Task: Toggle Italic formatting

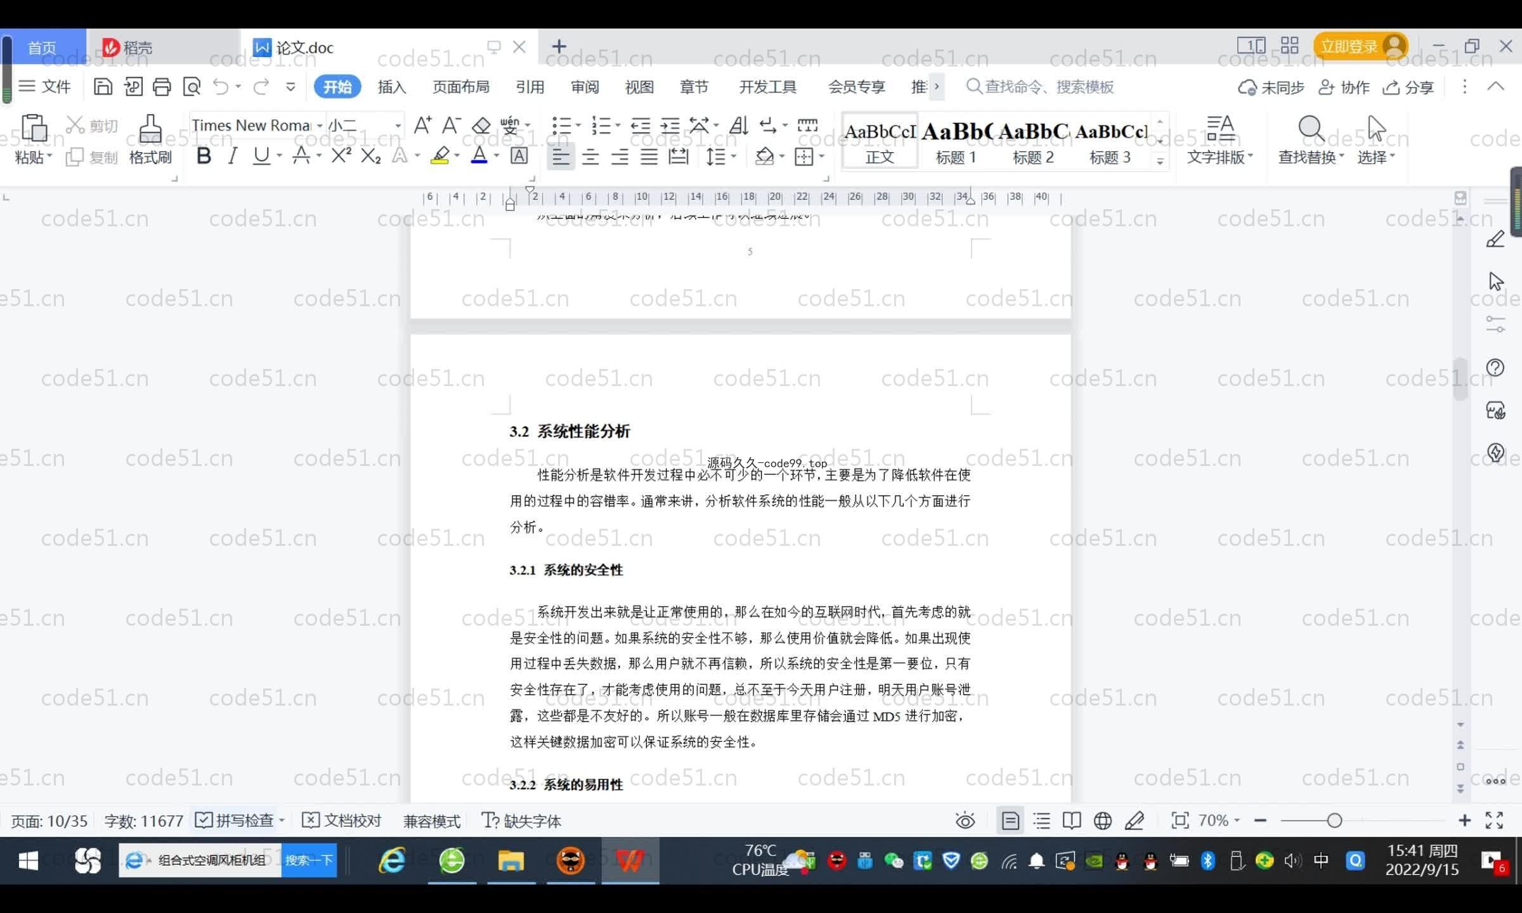Action: (x=233, y=155)
